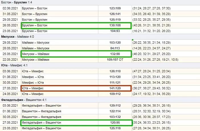200x131 pixels.
Task: Click quarter scores (26:22, 38:35, 21:34, 18:29)
Action: (x=151, y=43)
